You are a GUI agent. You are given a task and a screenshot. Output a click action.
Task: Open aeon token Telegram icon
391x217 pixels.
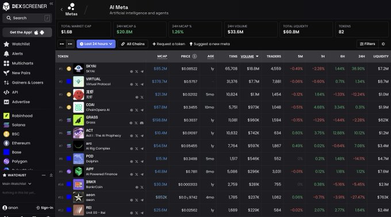(x=142, y=200)
